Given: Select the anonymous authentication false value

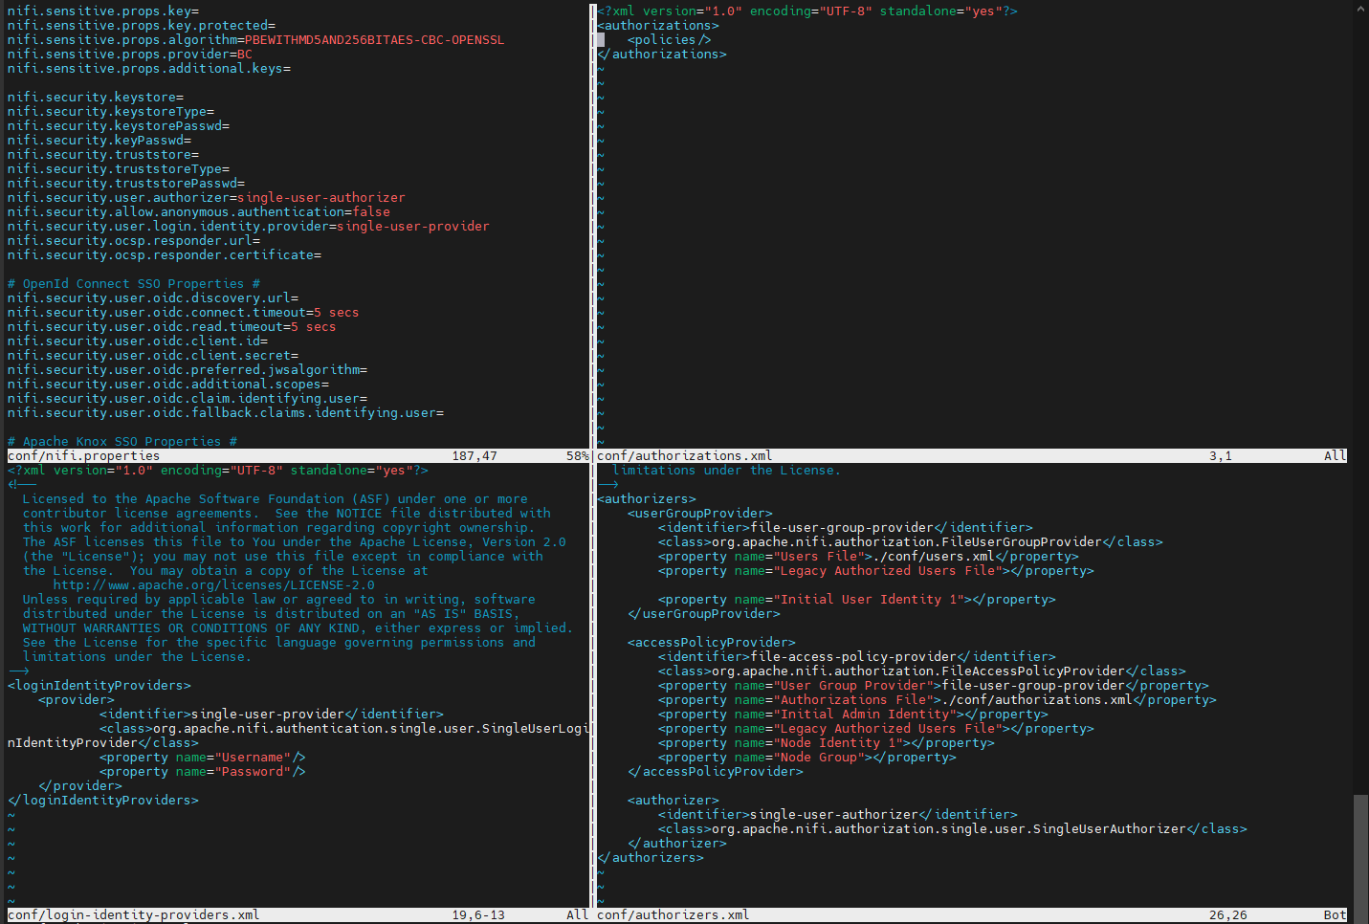Looking at the screenshot, I should (371, 212).
